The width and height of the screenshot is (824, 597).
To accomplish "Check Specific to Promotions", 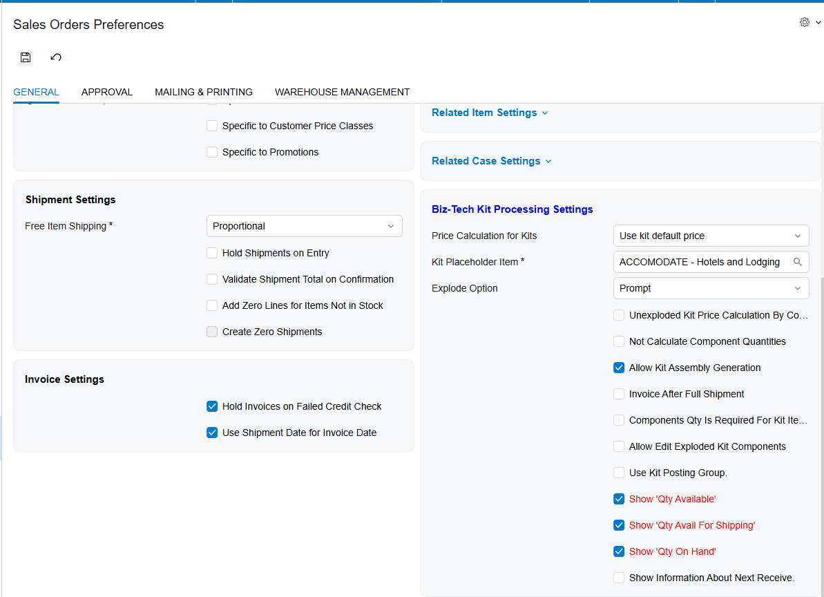I will coord(212,152).
